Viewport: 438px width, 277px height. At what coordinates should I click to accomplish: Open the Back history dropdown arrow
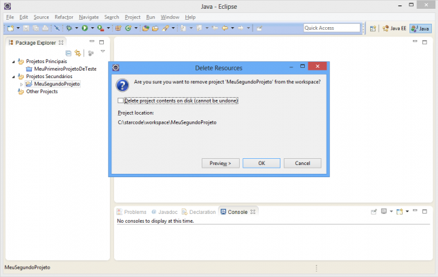click(x=232, y=29)
